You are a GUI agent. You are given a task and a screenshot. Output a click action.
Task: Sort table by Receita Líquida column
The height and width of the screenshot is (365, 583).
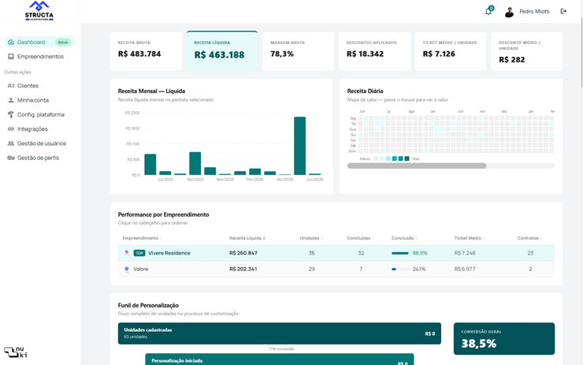(247, 238)
